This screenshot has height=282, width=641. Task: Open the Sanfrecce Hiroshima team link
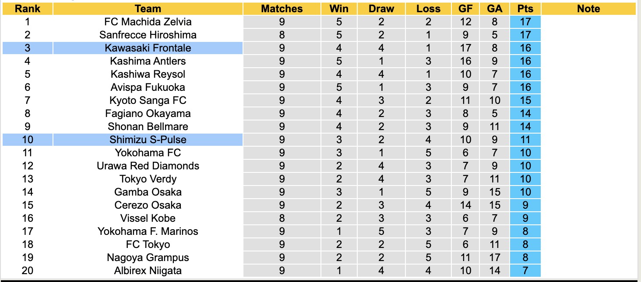(x=148, y=35)
